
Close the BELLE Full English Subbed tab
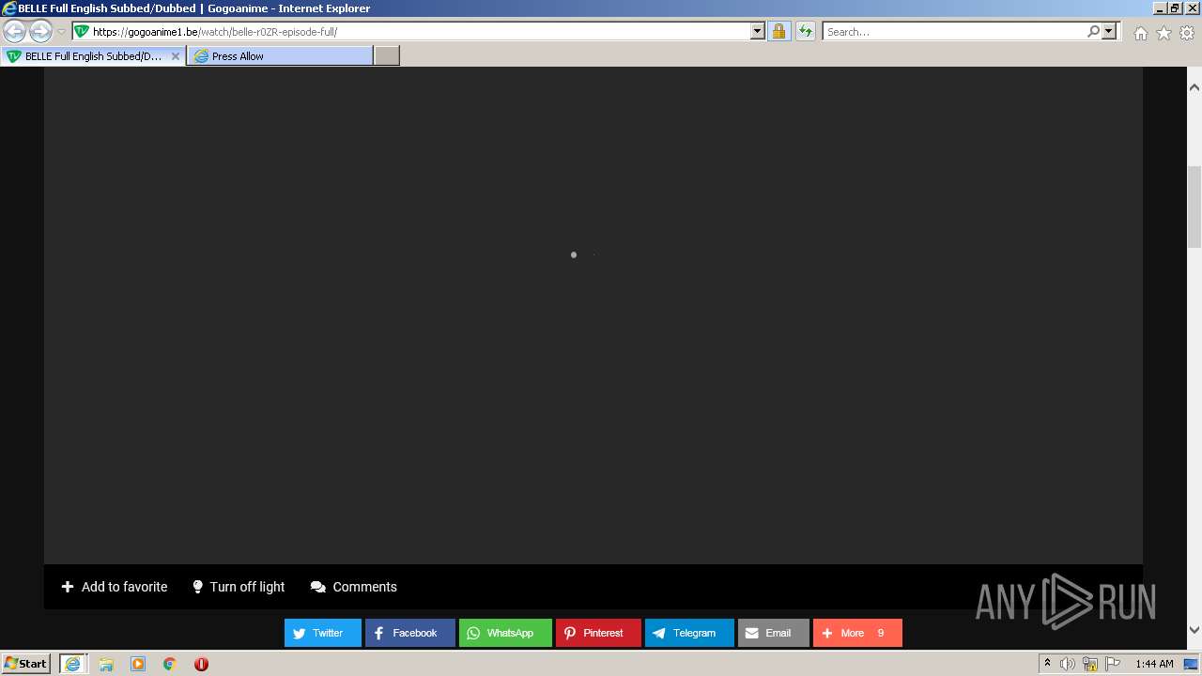click(175, 56)
